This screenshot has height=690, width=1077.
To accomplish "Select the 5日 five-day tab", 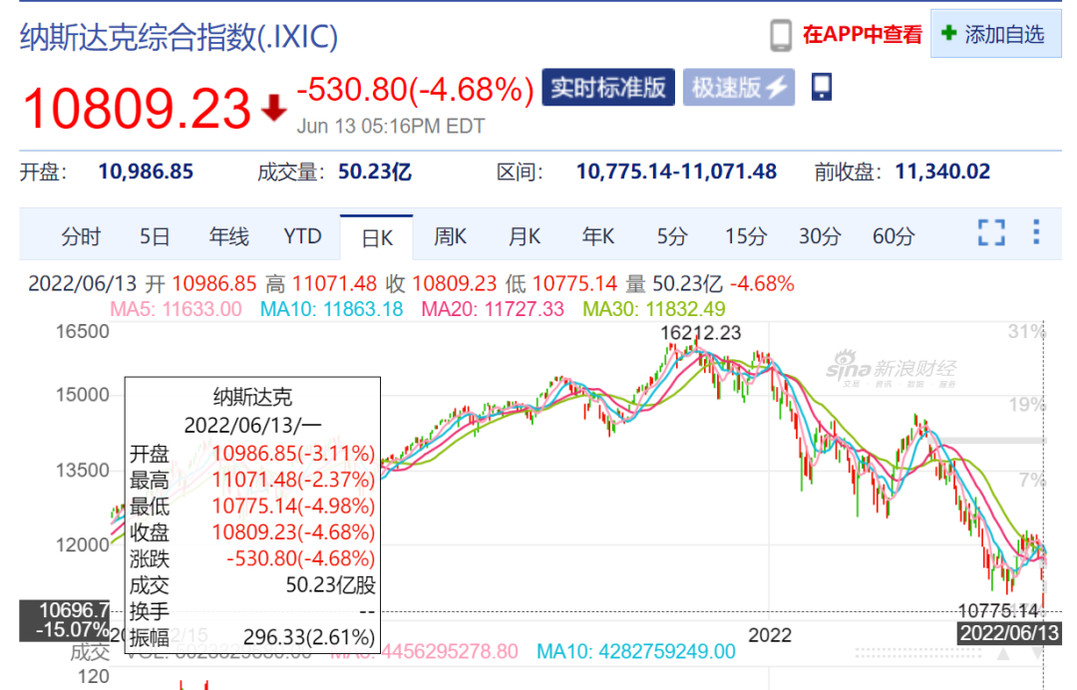I will [x=155, y=236].
